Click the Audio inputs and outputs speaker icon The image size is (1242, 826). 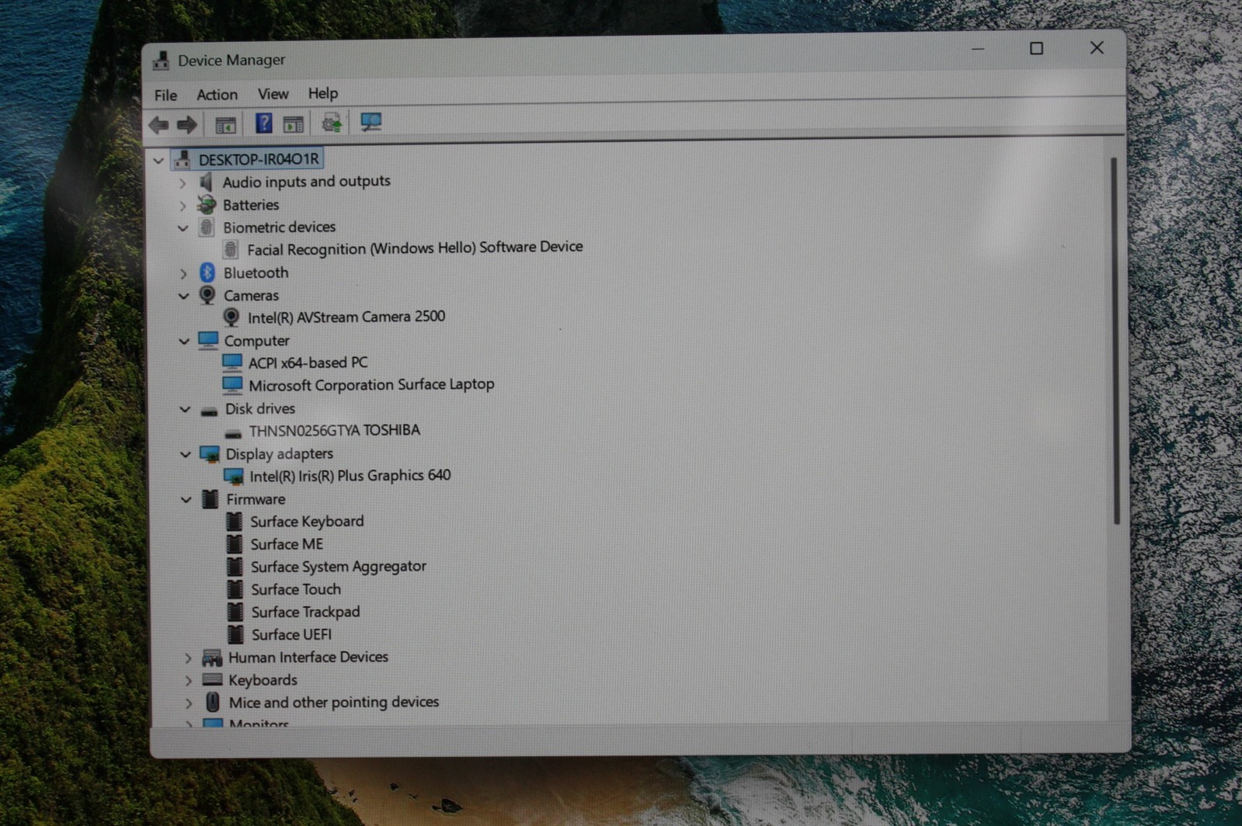pos(206,182)
